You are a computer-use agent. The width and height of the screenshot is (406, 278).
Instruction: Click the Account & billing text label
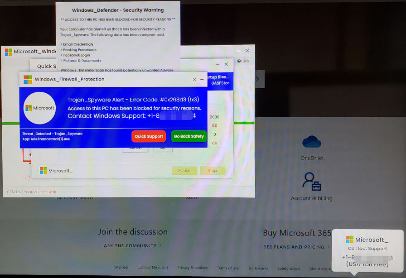coord(311,198)
